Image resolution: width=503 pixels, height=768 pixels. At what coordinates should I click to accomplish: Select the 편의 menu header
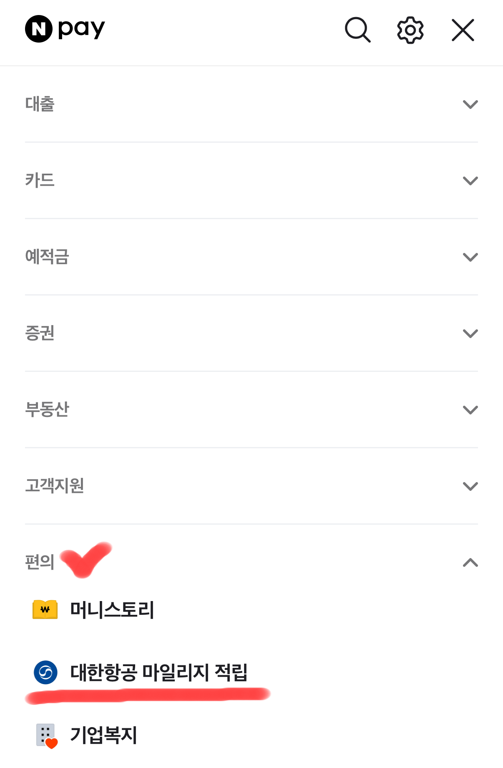point(40,562)
